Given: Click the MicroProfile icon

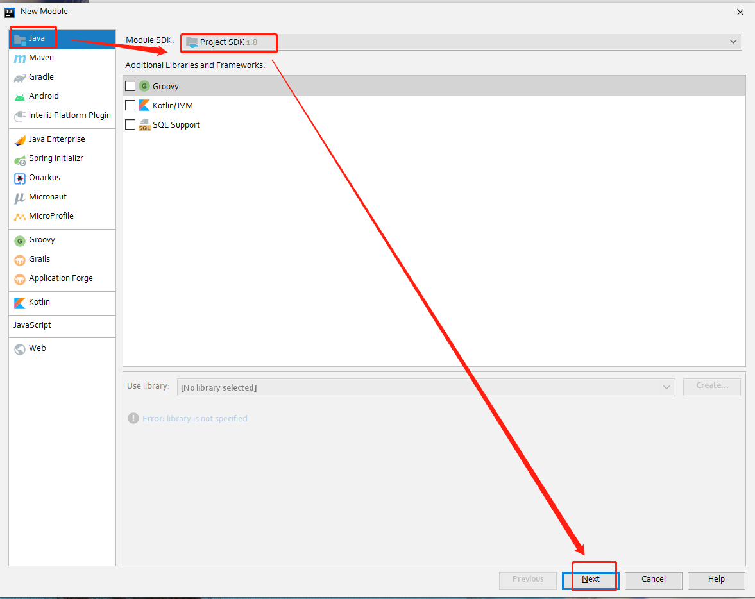Looking at the screenshot, I should tap(20, 217).
